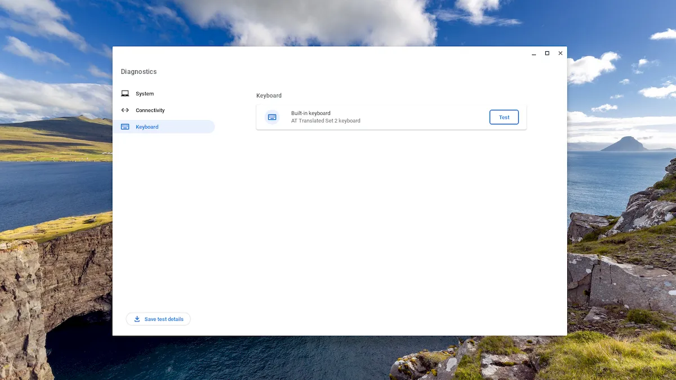Click Save test details button
Screen dimensions: 676x380
coord(158,319)
